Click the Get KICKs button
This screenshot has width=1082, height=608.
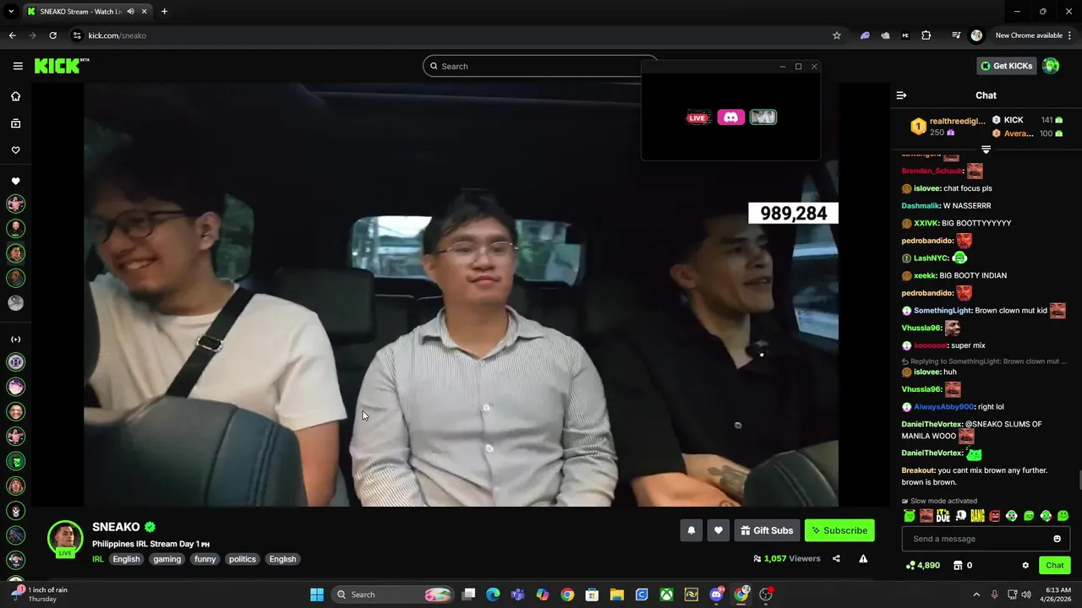(1006, 66)
